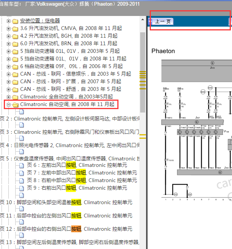Collapse Climatronic 自动空调 自 2008 年 11 月起 node

[x=9, y=105]
